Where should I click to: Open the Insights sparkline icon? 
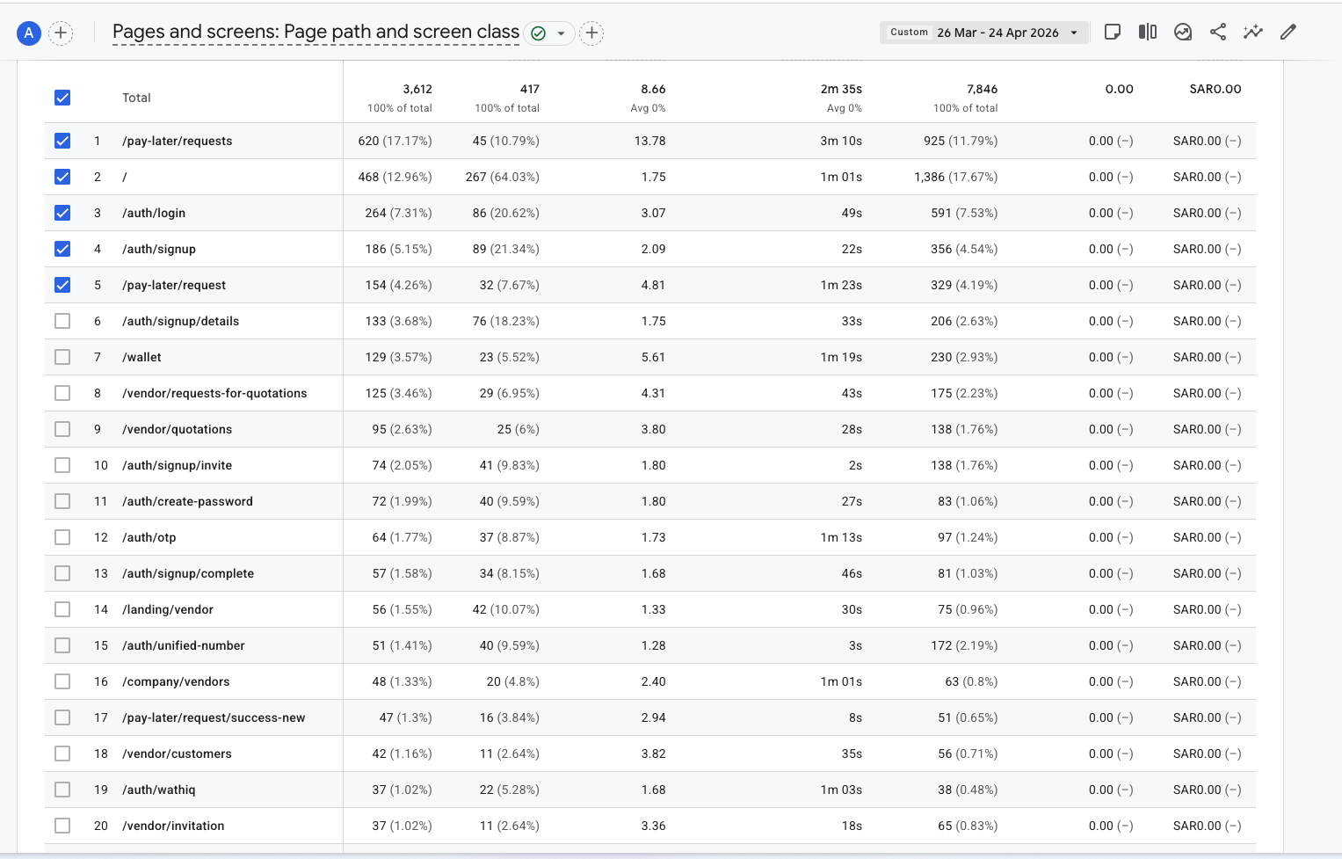click(1253, 33)
